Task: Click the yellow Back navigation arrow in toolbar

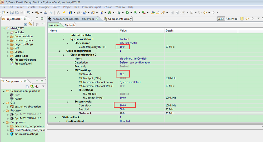Action: coord(205,13)
